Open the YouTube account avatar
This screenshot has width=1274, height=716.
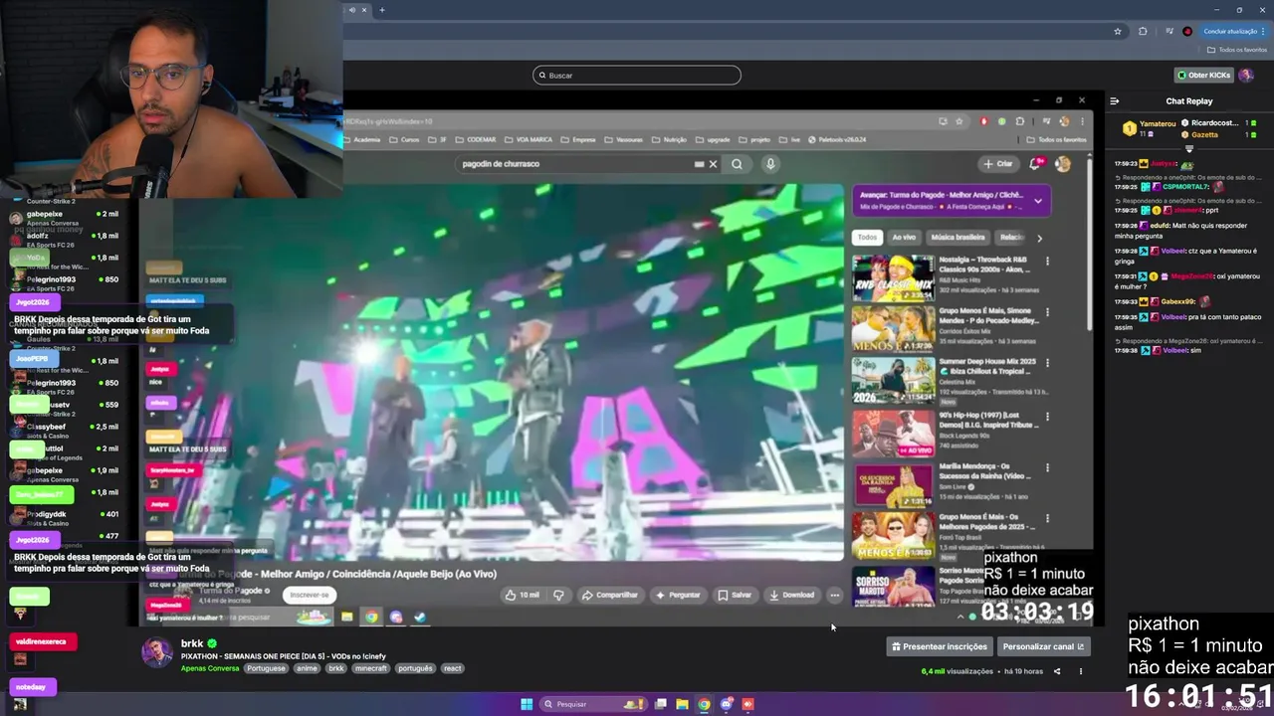coord(1063,164)
